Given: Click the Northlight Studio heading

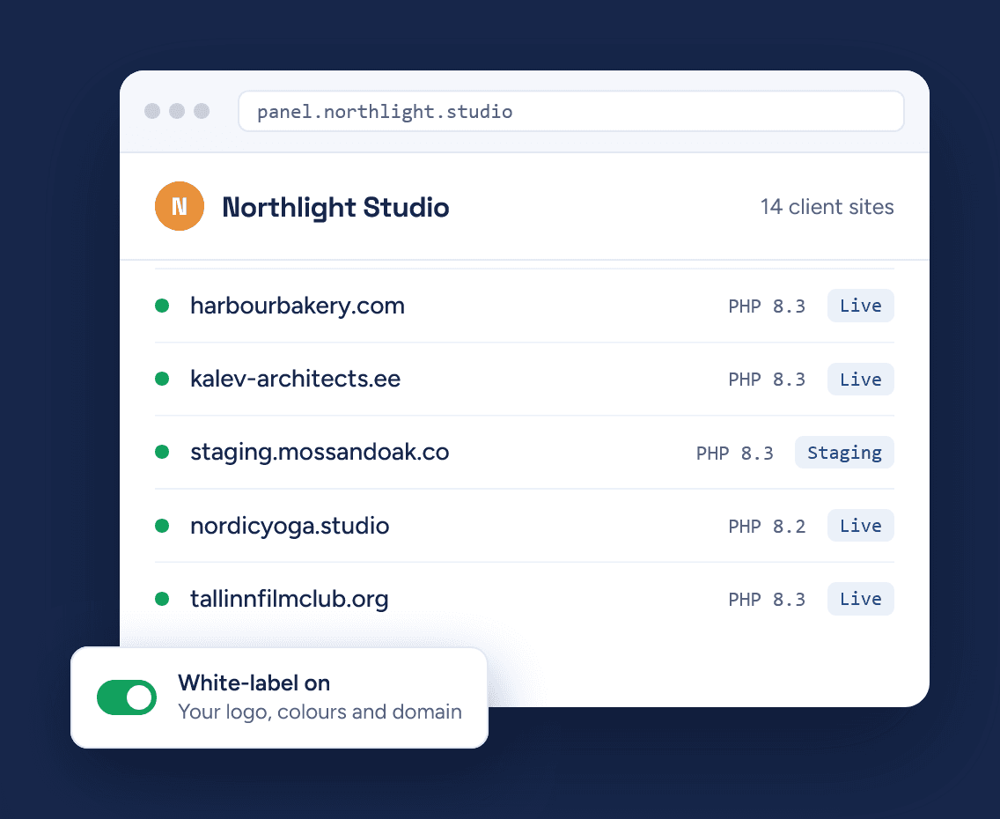Looking at the screenshot, I should click(335, 207).
